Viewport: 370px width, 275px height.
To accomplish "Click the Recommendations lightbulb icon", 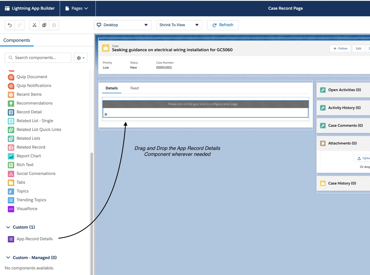I will point(11,103).
